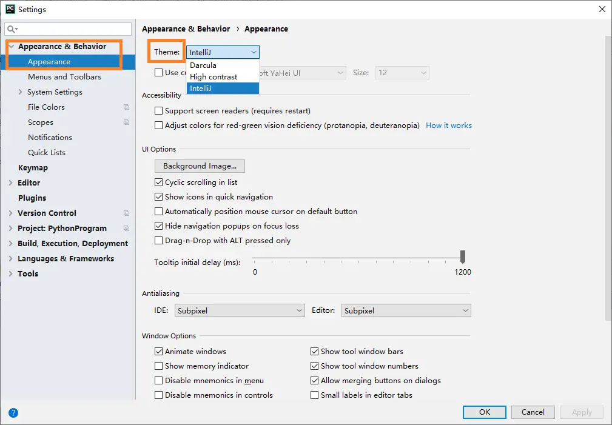This screenshot has height=425, width=612.
Task: Open the font name dropdown showing YaHei UI
Action: pos(303,73)
